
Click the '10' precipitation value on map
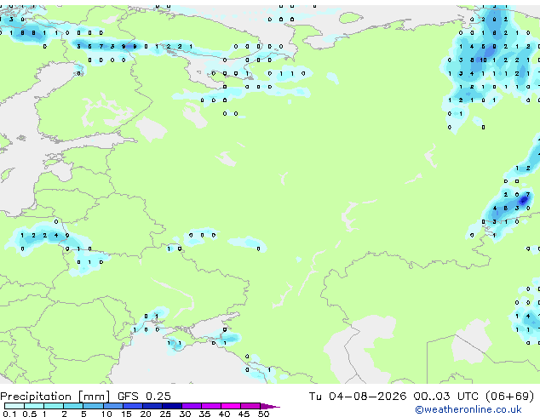tap(483, 60)
